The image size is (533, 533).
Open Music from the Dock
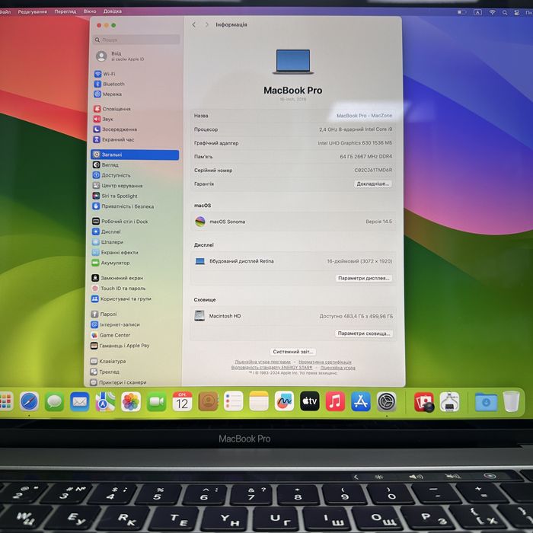pyautogui.click(x=335, y=401)
